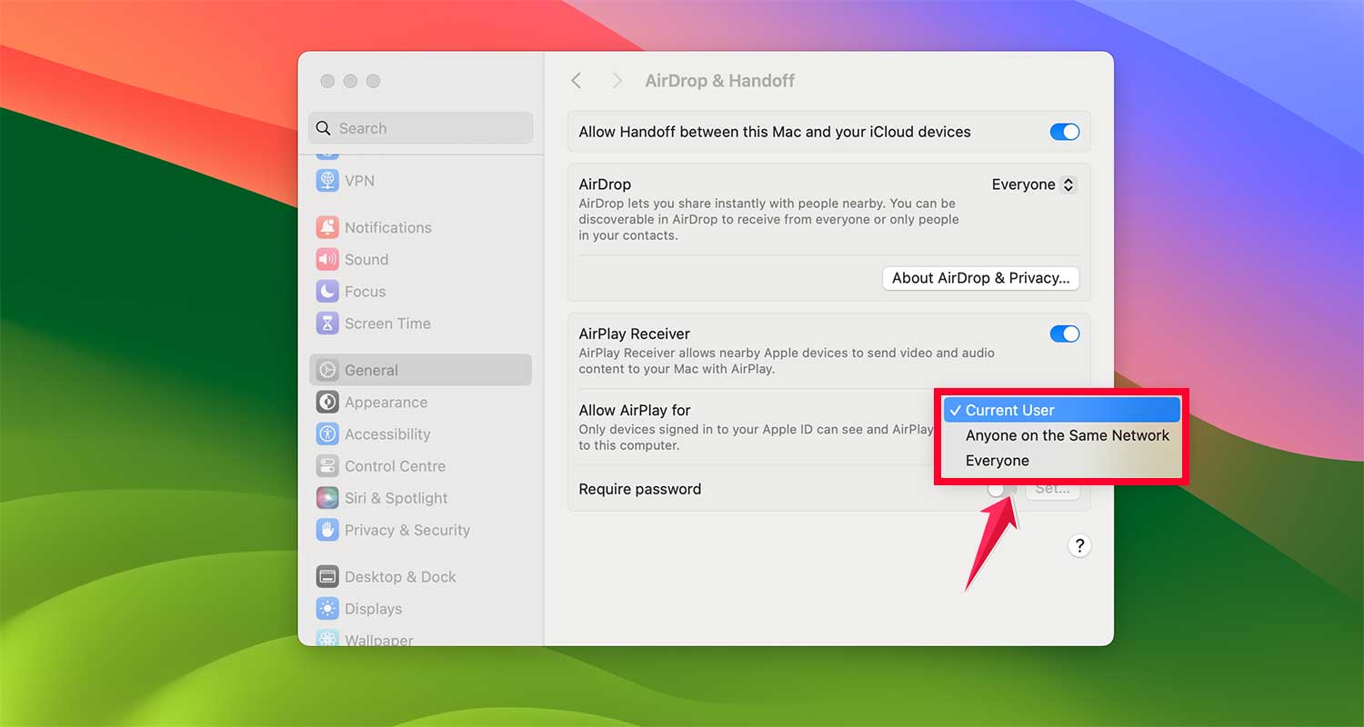Select Anyone on the Same Network option
Image resolution: width=1364 pixels, height=727 pixels.
[x=1067, y=435]
